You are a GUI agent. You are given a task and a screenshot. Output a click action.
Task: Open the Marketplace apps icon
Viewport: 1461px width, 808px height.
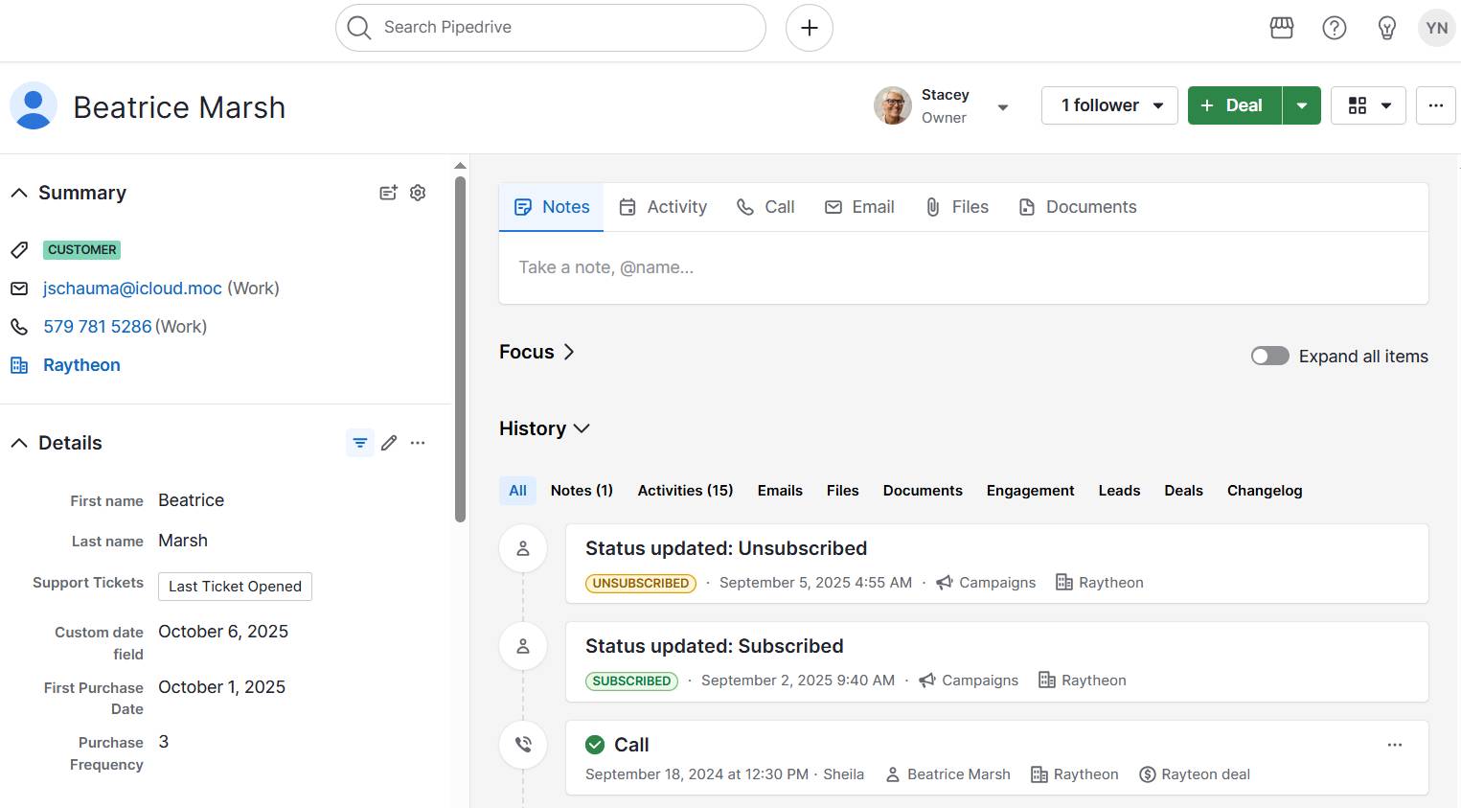click(x=1281, y=28)
